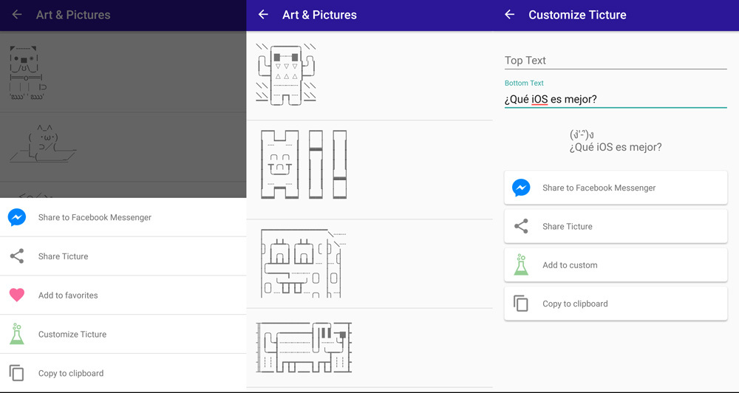
Task: Go back from the middle Art & Pictures screen
Action: pyautogui.click(x=263, y=15)
